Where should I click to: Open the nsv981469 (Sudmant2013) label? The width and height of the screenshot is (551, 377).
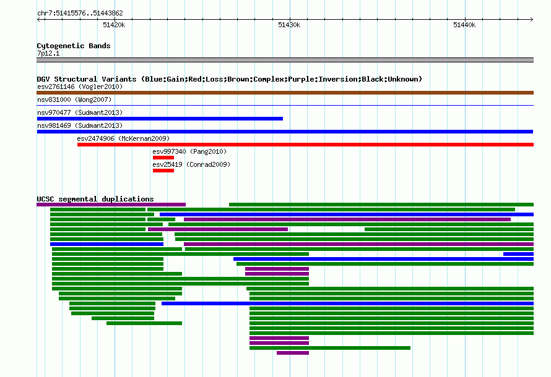(80, 125)
